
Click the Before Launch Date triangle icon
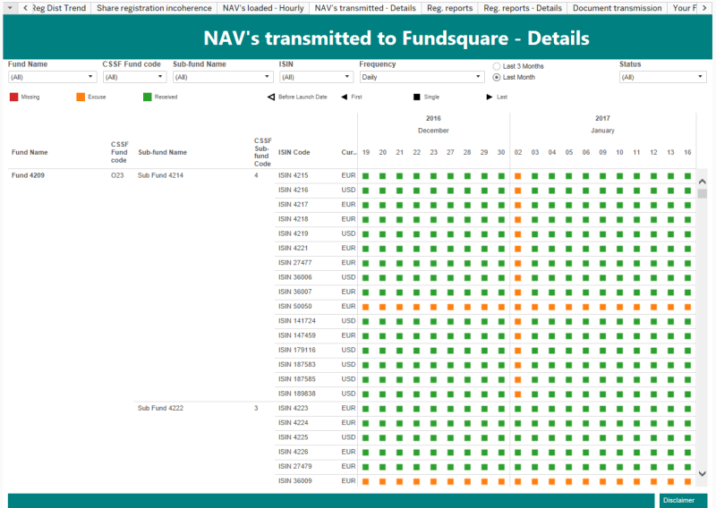pyautogui.click(x=271, y=97)
